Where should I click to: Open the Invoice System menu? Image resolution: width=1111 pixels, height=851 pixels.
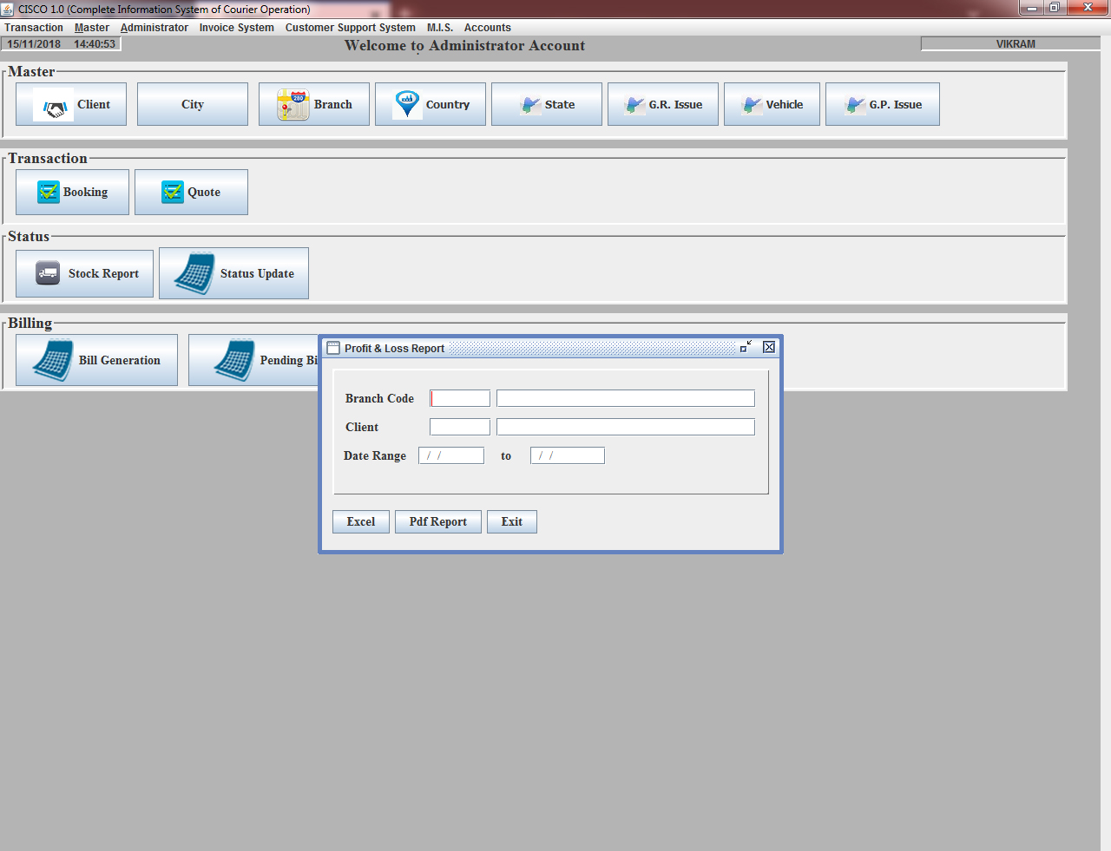point(237,28)
